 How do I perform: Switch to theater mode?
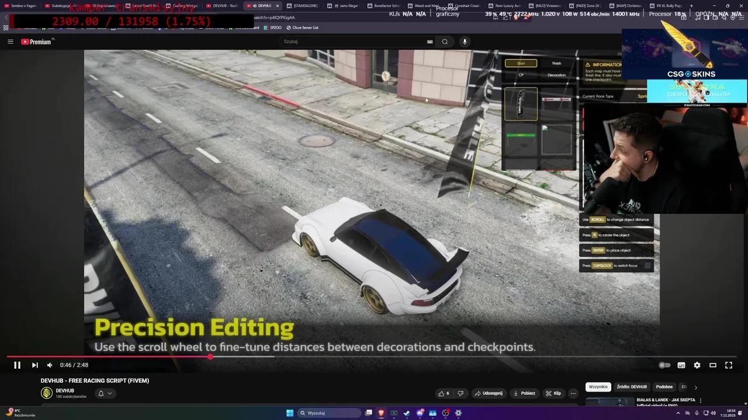pos(713,365)
